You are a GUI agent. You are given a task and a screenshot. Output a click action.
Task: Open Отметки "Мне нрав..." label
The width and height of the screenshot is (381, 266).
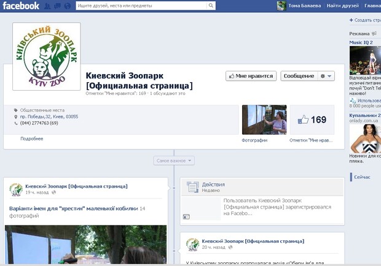click(x=311, y=140)
